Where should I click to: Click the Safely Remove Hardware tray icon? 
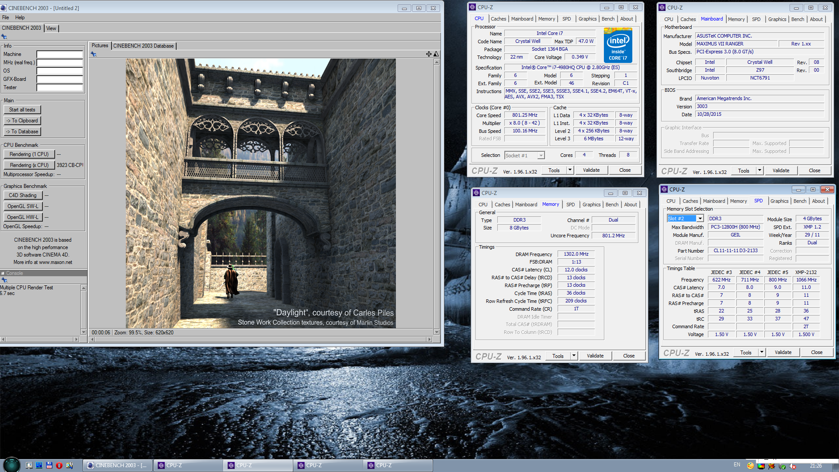click(782, 466)
